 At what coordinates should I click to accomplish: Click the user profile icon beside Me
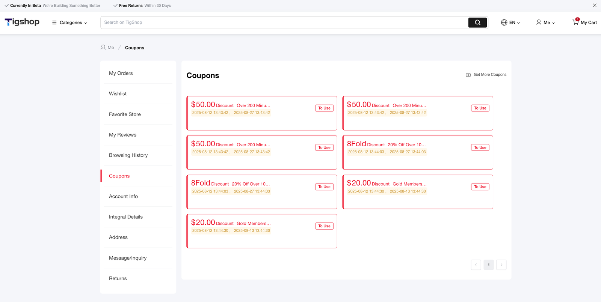click(539, 23)
